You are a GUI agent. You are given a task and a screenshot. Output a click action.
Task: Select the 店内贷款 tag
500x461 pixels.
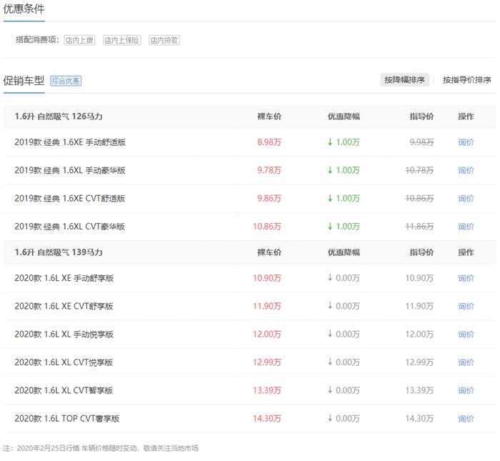click(x=164, y=40)
